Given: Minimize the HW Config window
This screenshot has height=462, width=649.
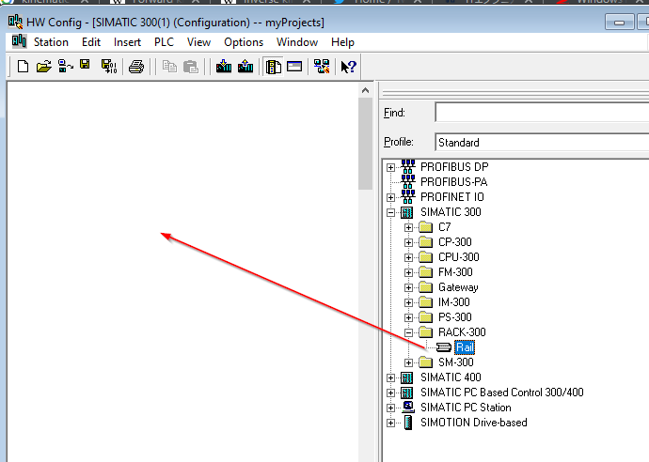Looking at the screenshot, I should click(619, 22).
